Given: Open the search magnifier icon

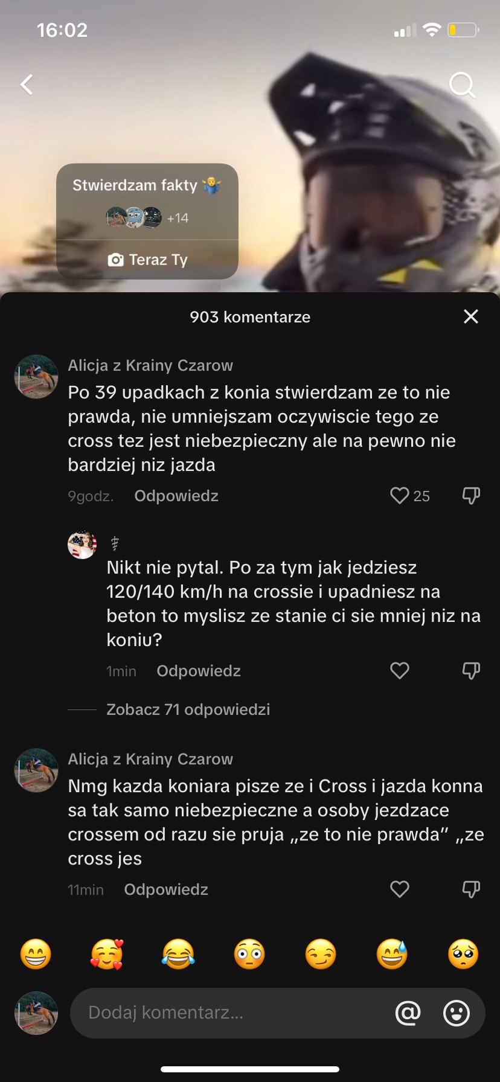Looking at the screenshot, I should point(462,85).
